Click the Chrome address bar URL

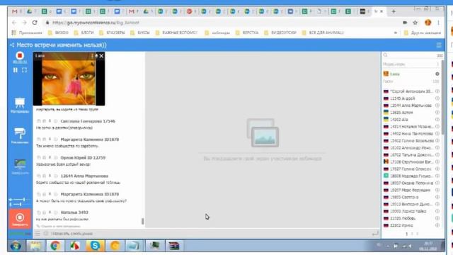coord(96,23)
